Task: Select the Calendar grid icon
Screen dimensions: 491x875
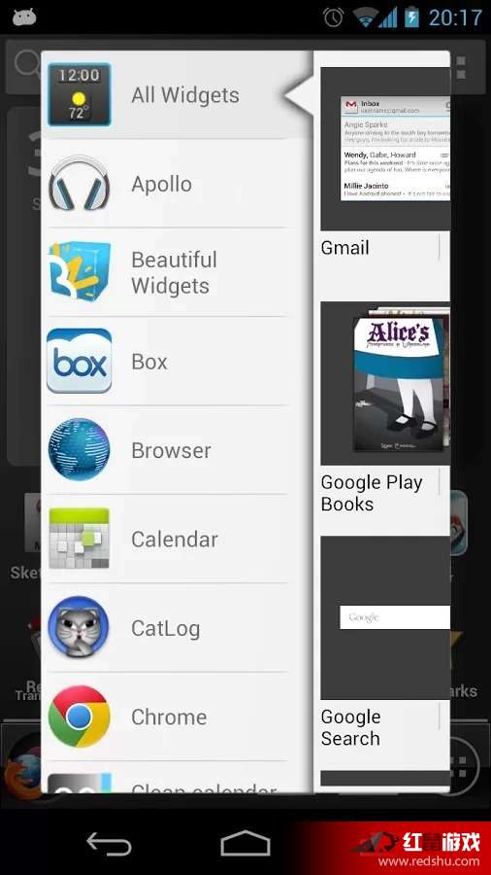Action: 79,539
